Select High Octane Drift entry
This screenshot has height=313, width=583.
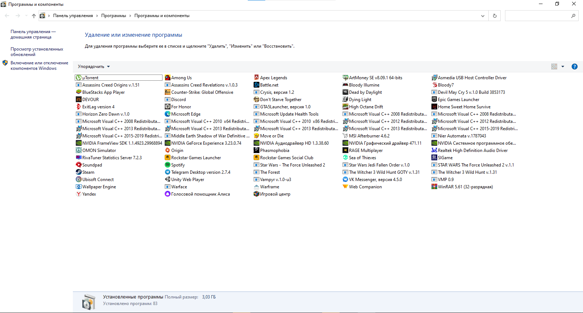(x=363, y=107)
